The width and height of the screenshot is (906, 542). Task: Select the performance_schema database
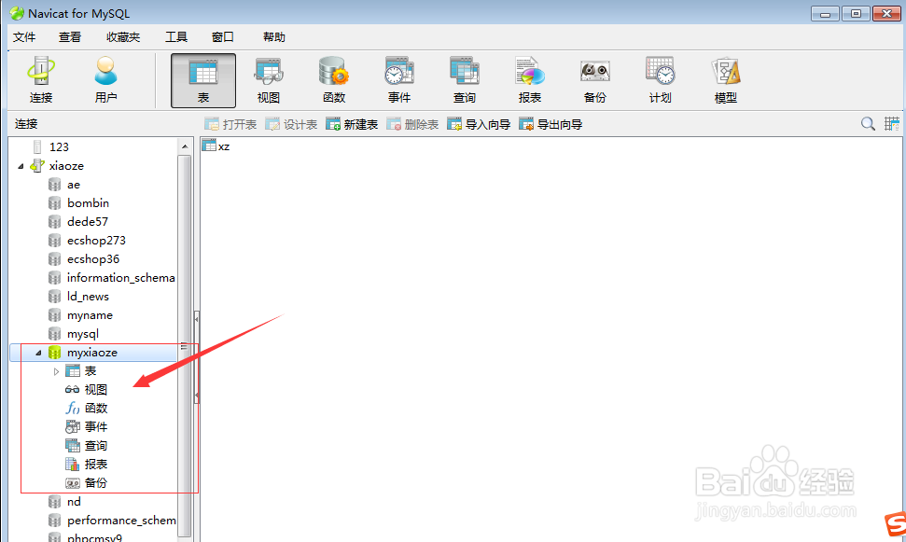tap(121, 521)
